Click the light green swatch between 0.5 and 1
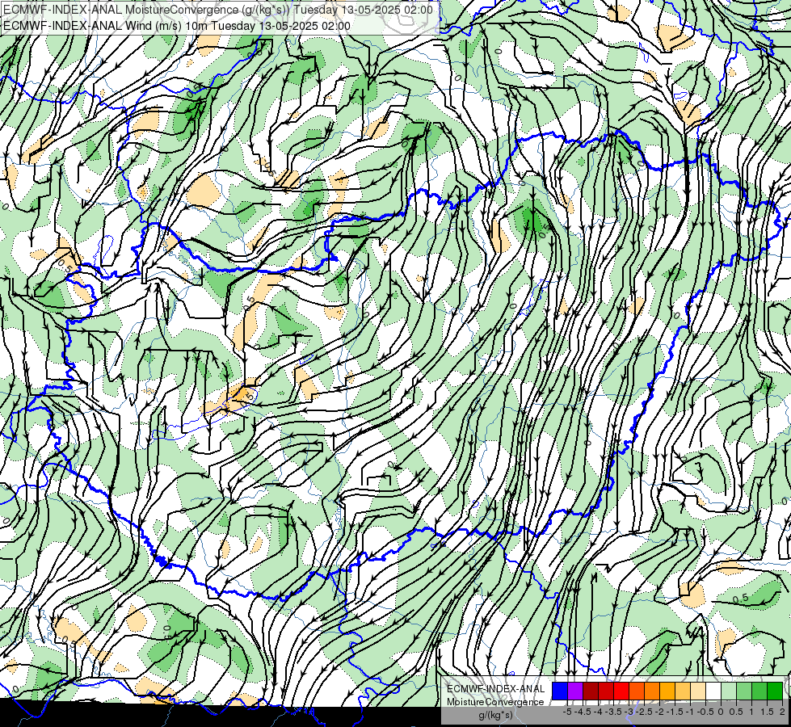Viewport: 791px width, 727px height. [744, 691]
